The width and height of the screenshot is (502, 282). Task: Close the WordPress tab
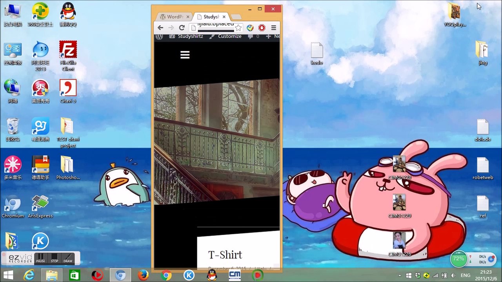pos(188,17)
